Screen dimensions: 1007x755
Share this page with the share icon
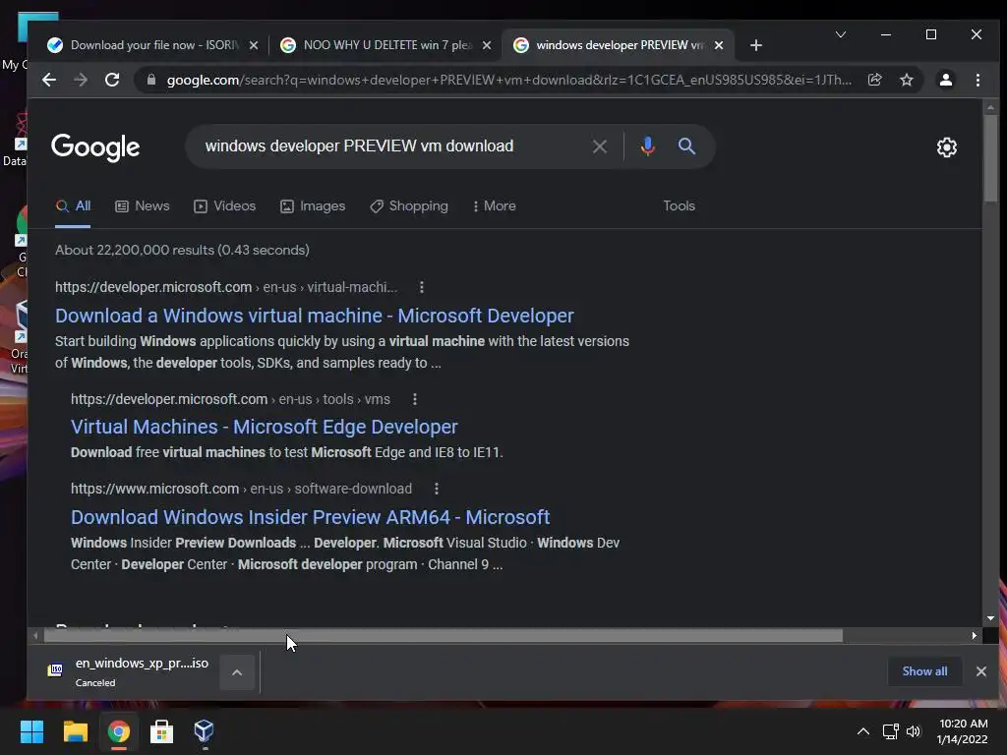(x=874, y=80)
